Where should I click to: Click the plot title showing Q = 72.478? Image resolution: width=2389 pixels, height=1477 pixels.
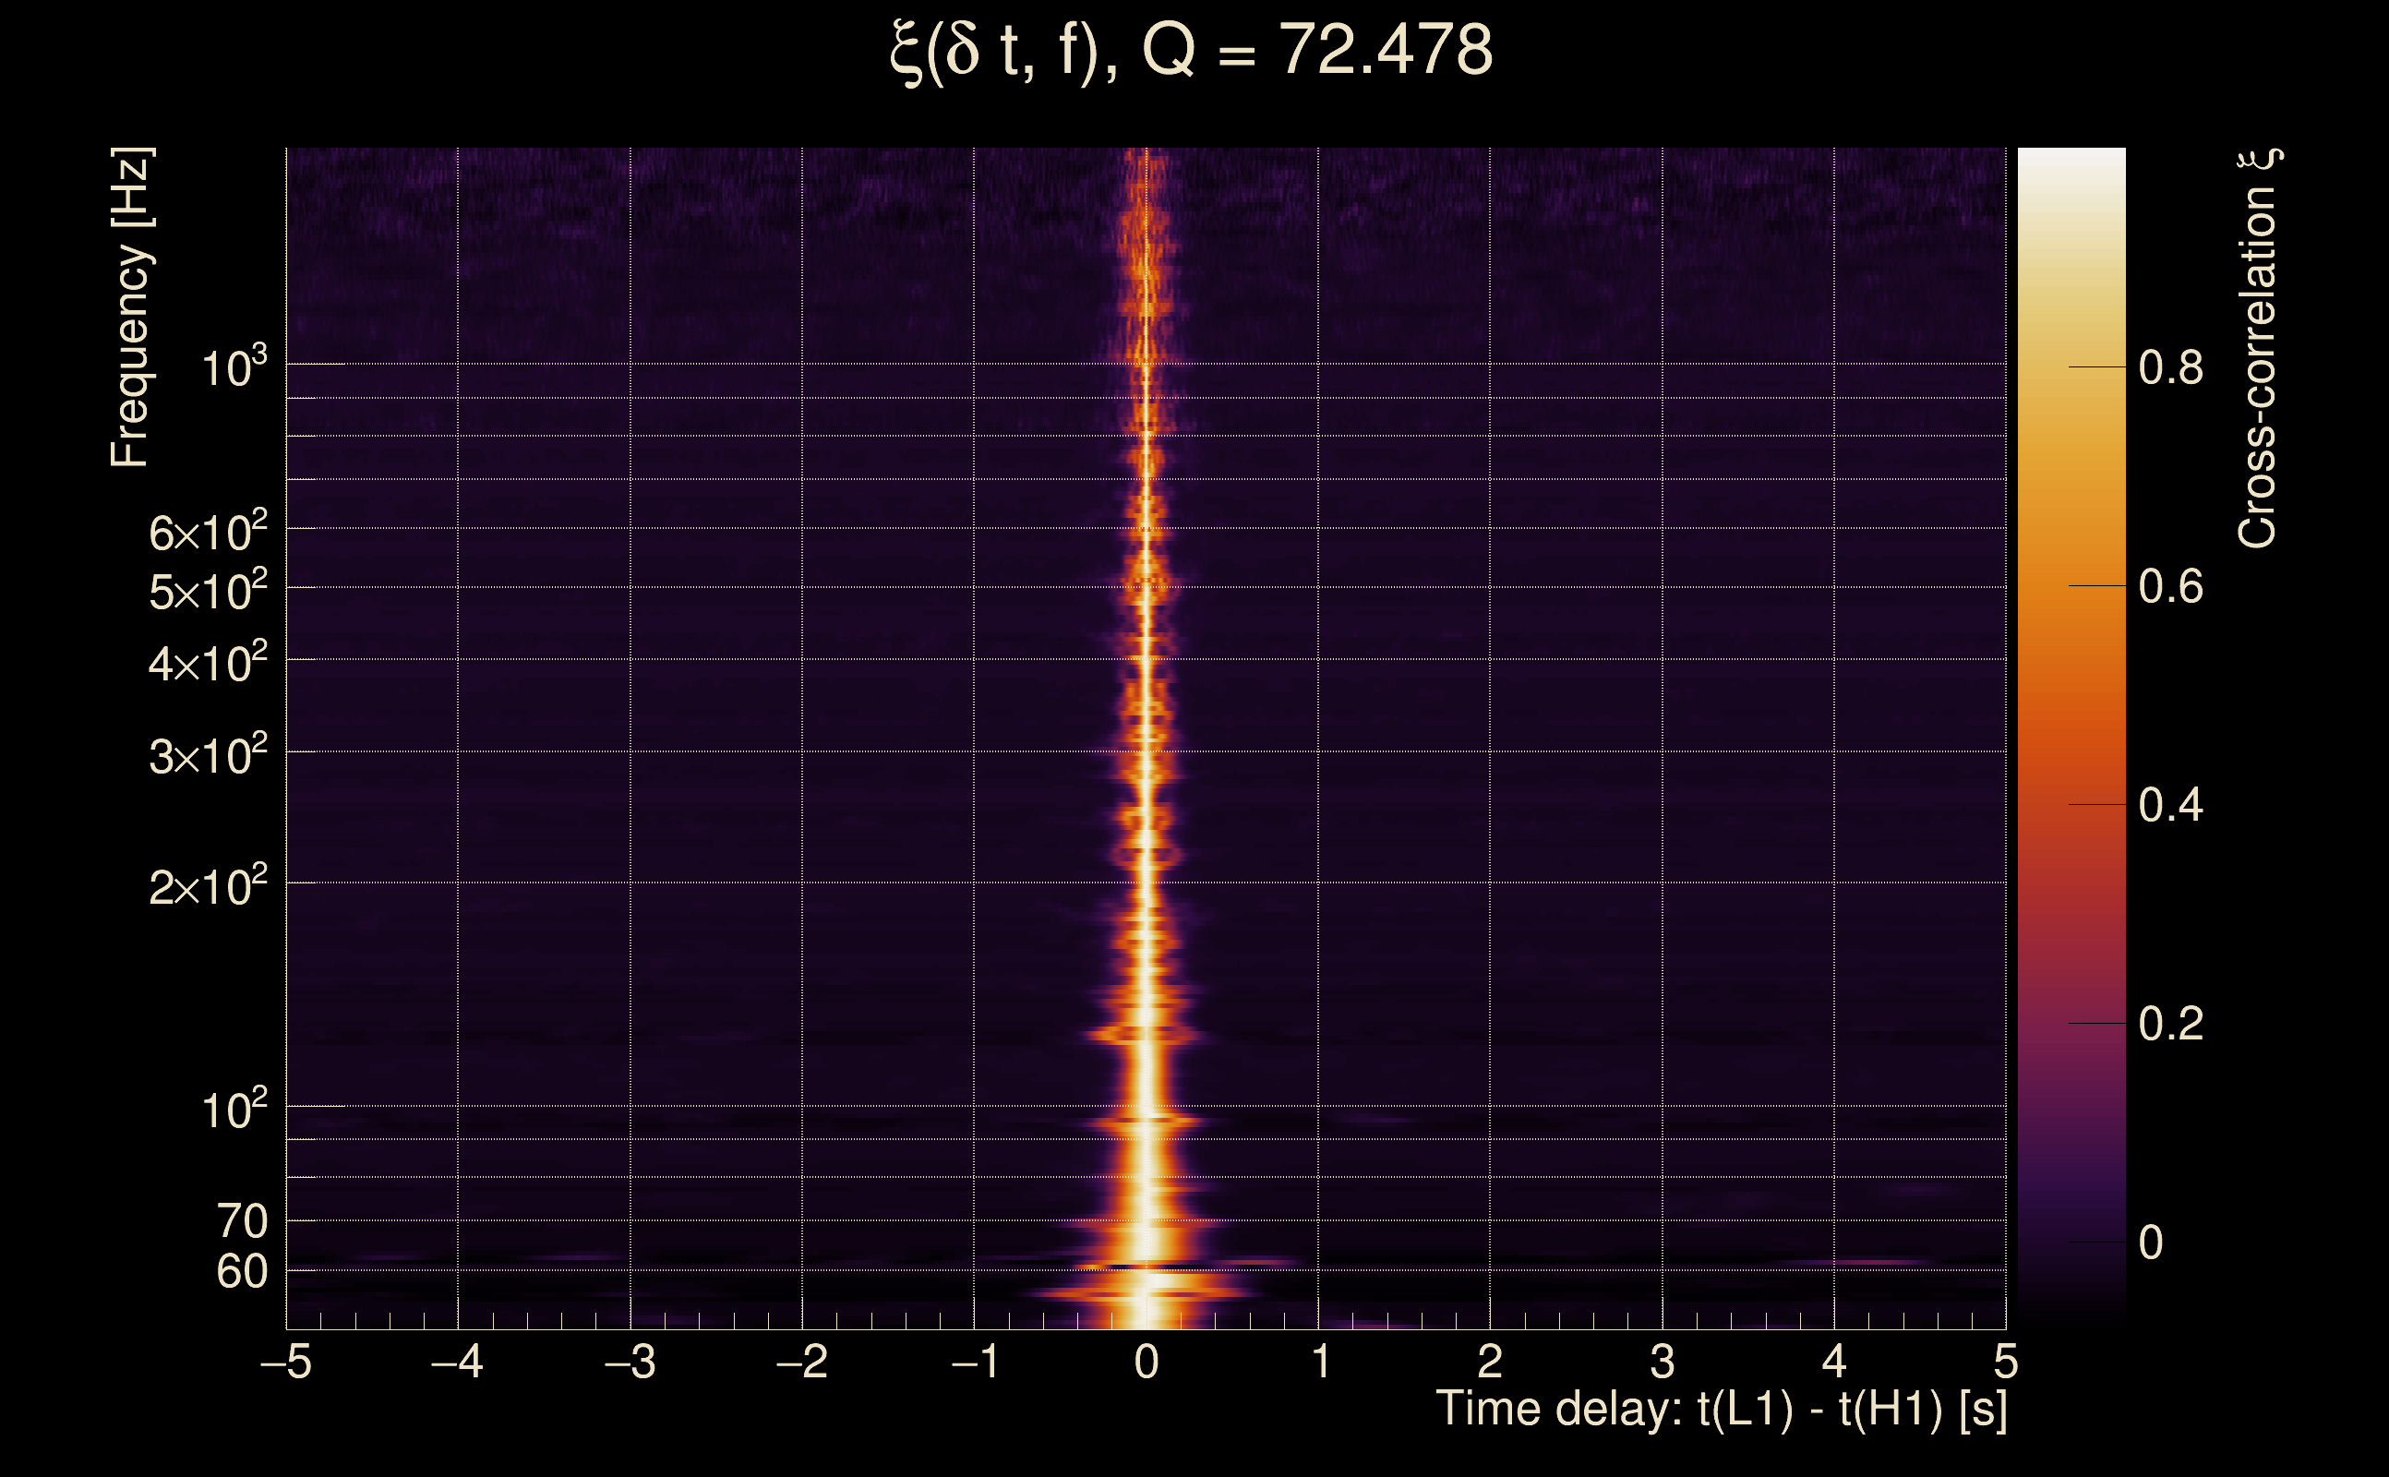point(1192,51)
